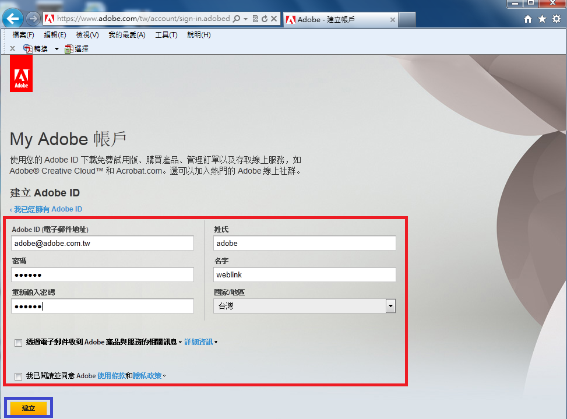Open the 說明(H) menu
567x419 pixels.
coord(199,35)
